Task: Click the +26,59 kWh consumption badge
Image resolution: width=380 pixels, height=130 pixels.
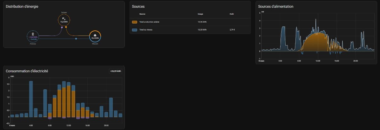Action: pyautogui.click(x=115, y=71)
